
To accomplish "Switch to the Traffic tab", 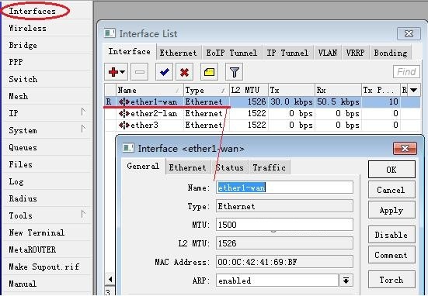I will click(269, 167).
